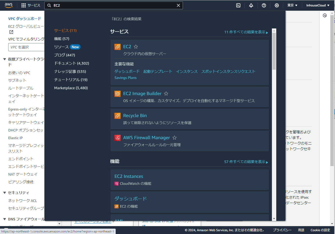Click the AWS logo home icon
Image resolution: width=335 pixels, height=234 pixels.
coord(9,5)
